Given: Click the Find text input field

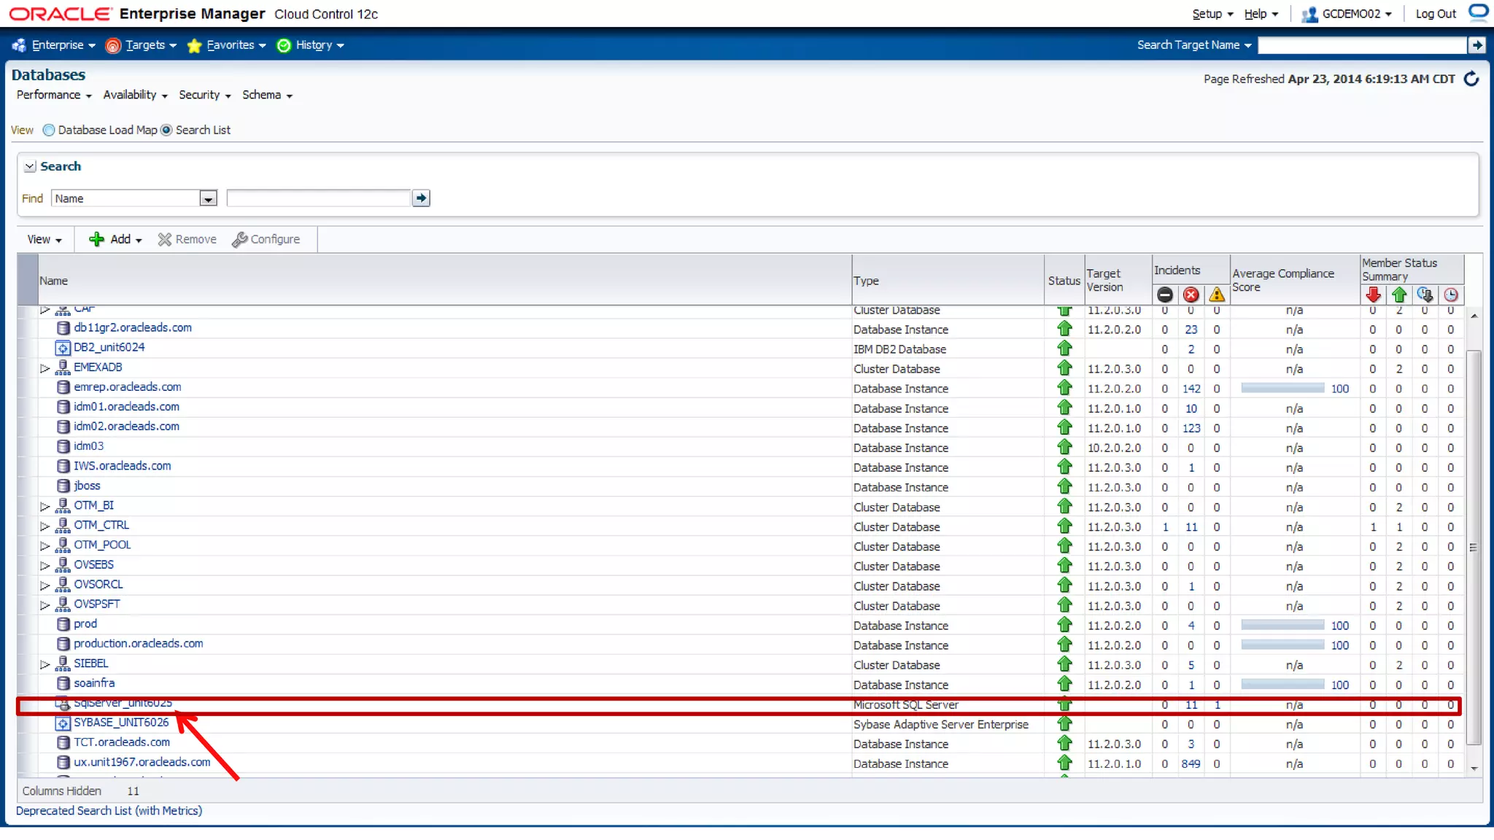Looking at the screenshot, I should click(x=319, y=198).
